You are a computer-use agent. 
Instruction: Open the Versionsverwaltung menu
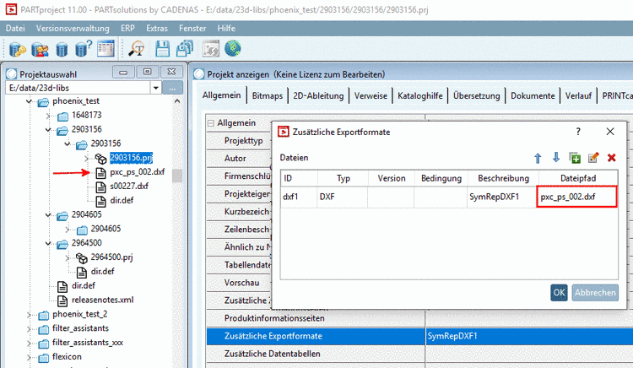tap(73, 28)
